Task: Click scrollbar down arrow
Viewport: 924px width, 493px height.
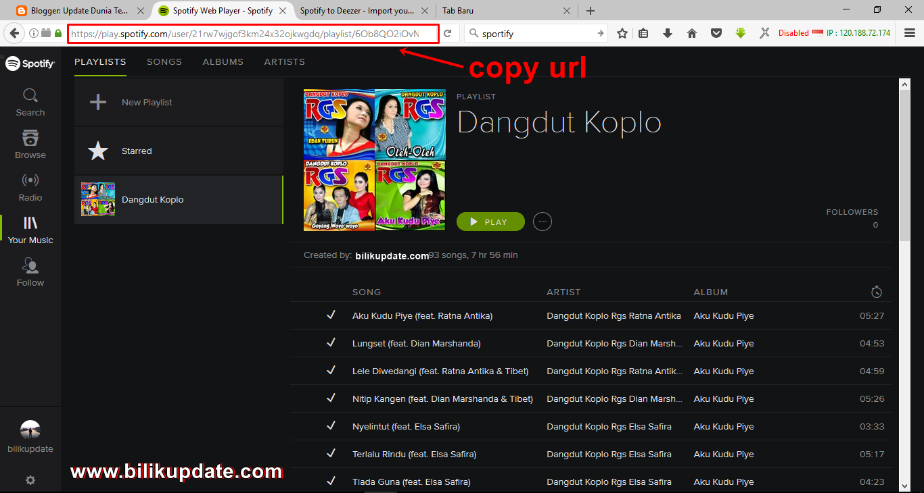Action: point(904,486)
